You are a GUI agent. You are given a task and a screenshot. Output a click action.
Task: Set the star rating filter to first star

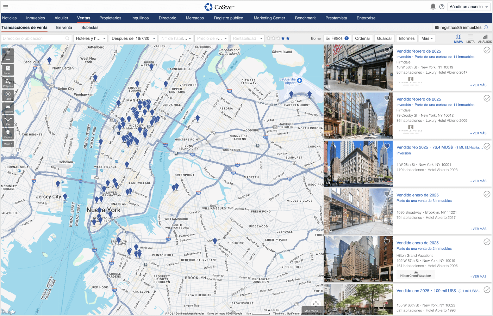tap(268, 38)
